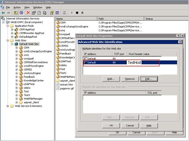
Task: Expand the CRM AppPool node
Action: (x=12, y=30)
